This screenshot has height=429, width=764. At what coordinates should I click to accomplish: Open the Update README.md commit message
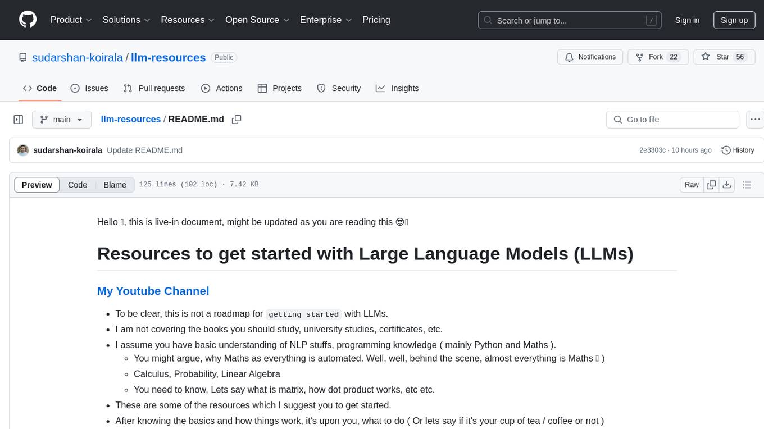click(x=145, y=150)
